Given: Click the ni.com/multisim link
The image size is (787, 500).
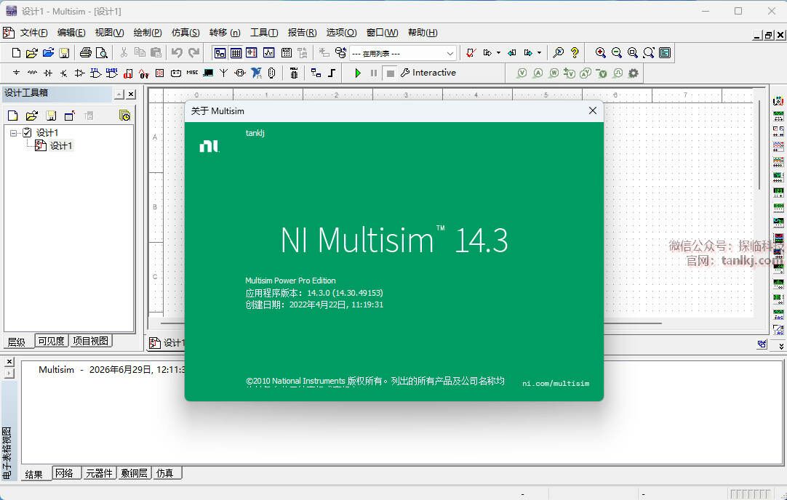Looking at the screenshot, I should coord(556,383).
